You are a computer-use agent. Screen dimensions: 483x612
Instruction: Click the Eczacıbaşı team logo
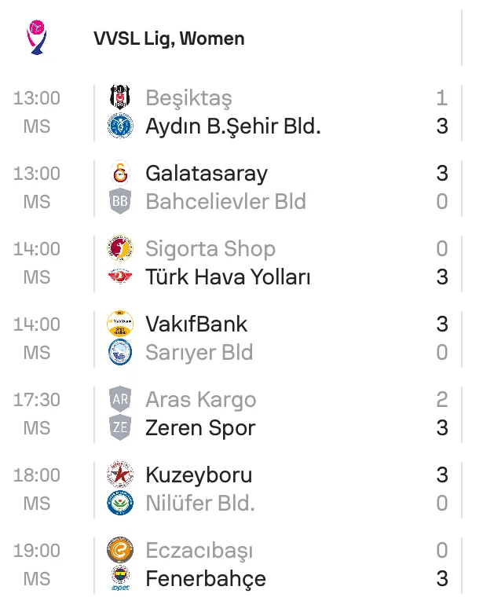click(x=120, y=551)
